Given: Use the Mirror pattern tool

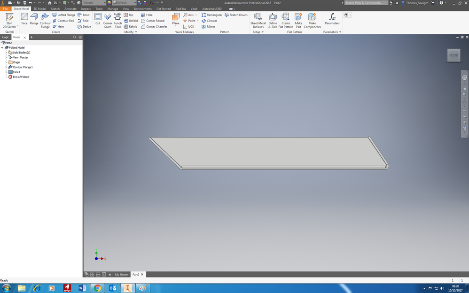Looking at the screenshot, I should pyautogui.click(x=209, y=27).
